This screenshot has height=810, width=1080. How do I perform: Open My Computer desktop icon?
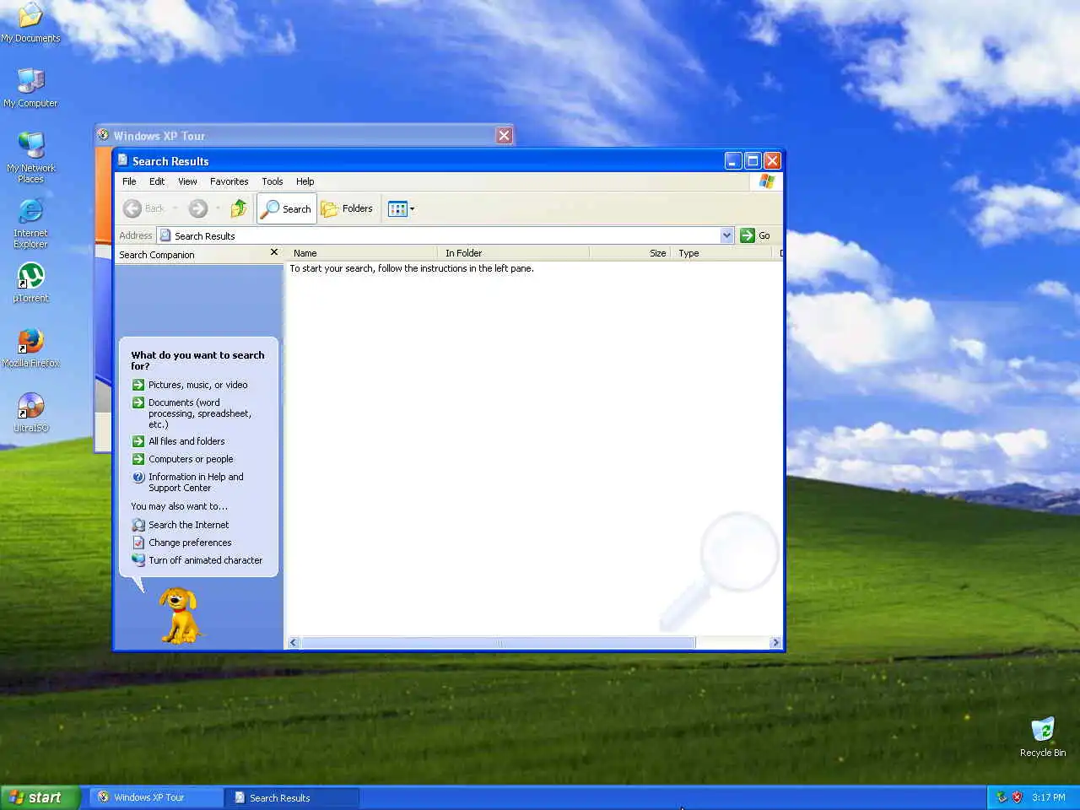[30, 88]
